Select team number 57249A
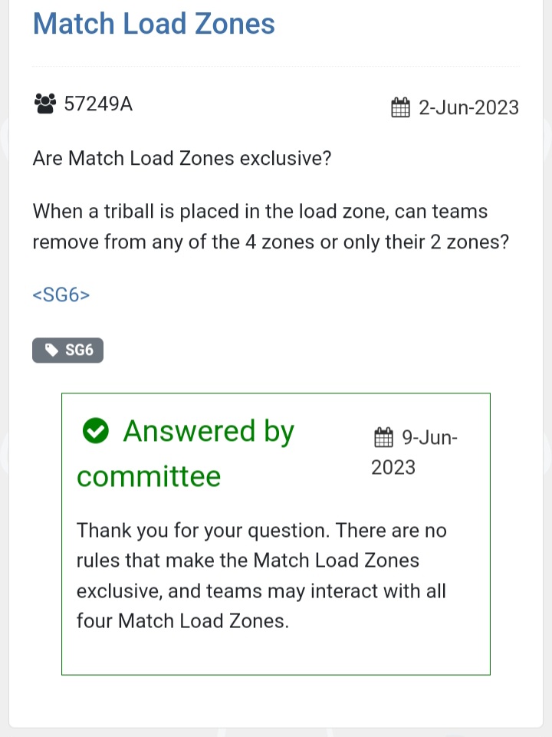Image resolution: width=552 pixels, height=737 pixels. pos(98,104)
